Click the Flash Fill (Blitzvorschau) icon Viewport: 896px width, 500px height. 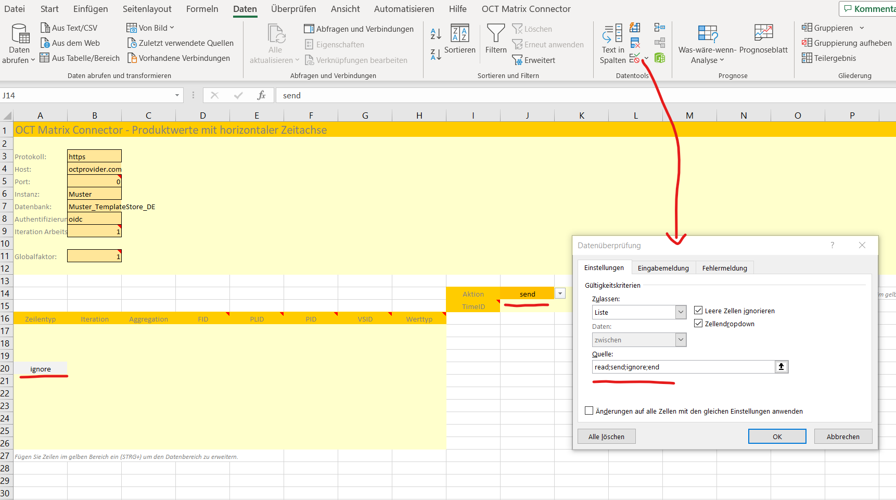click(635, 28)
